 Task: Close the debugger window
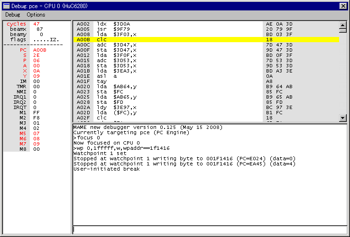[x=343, y=6]
